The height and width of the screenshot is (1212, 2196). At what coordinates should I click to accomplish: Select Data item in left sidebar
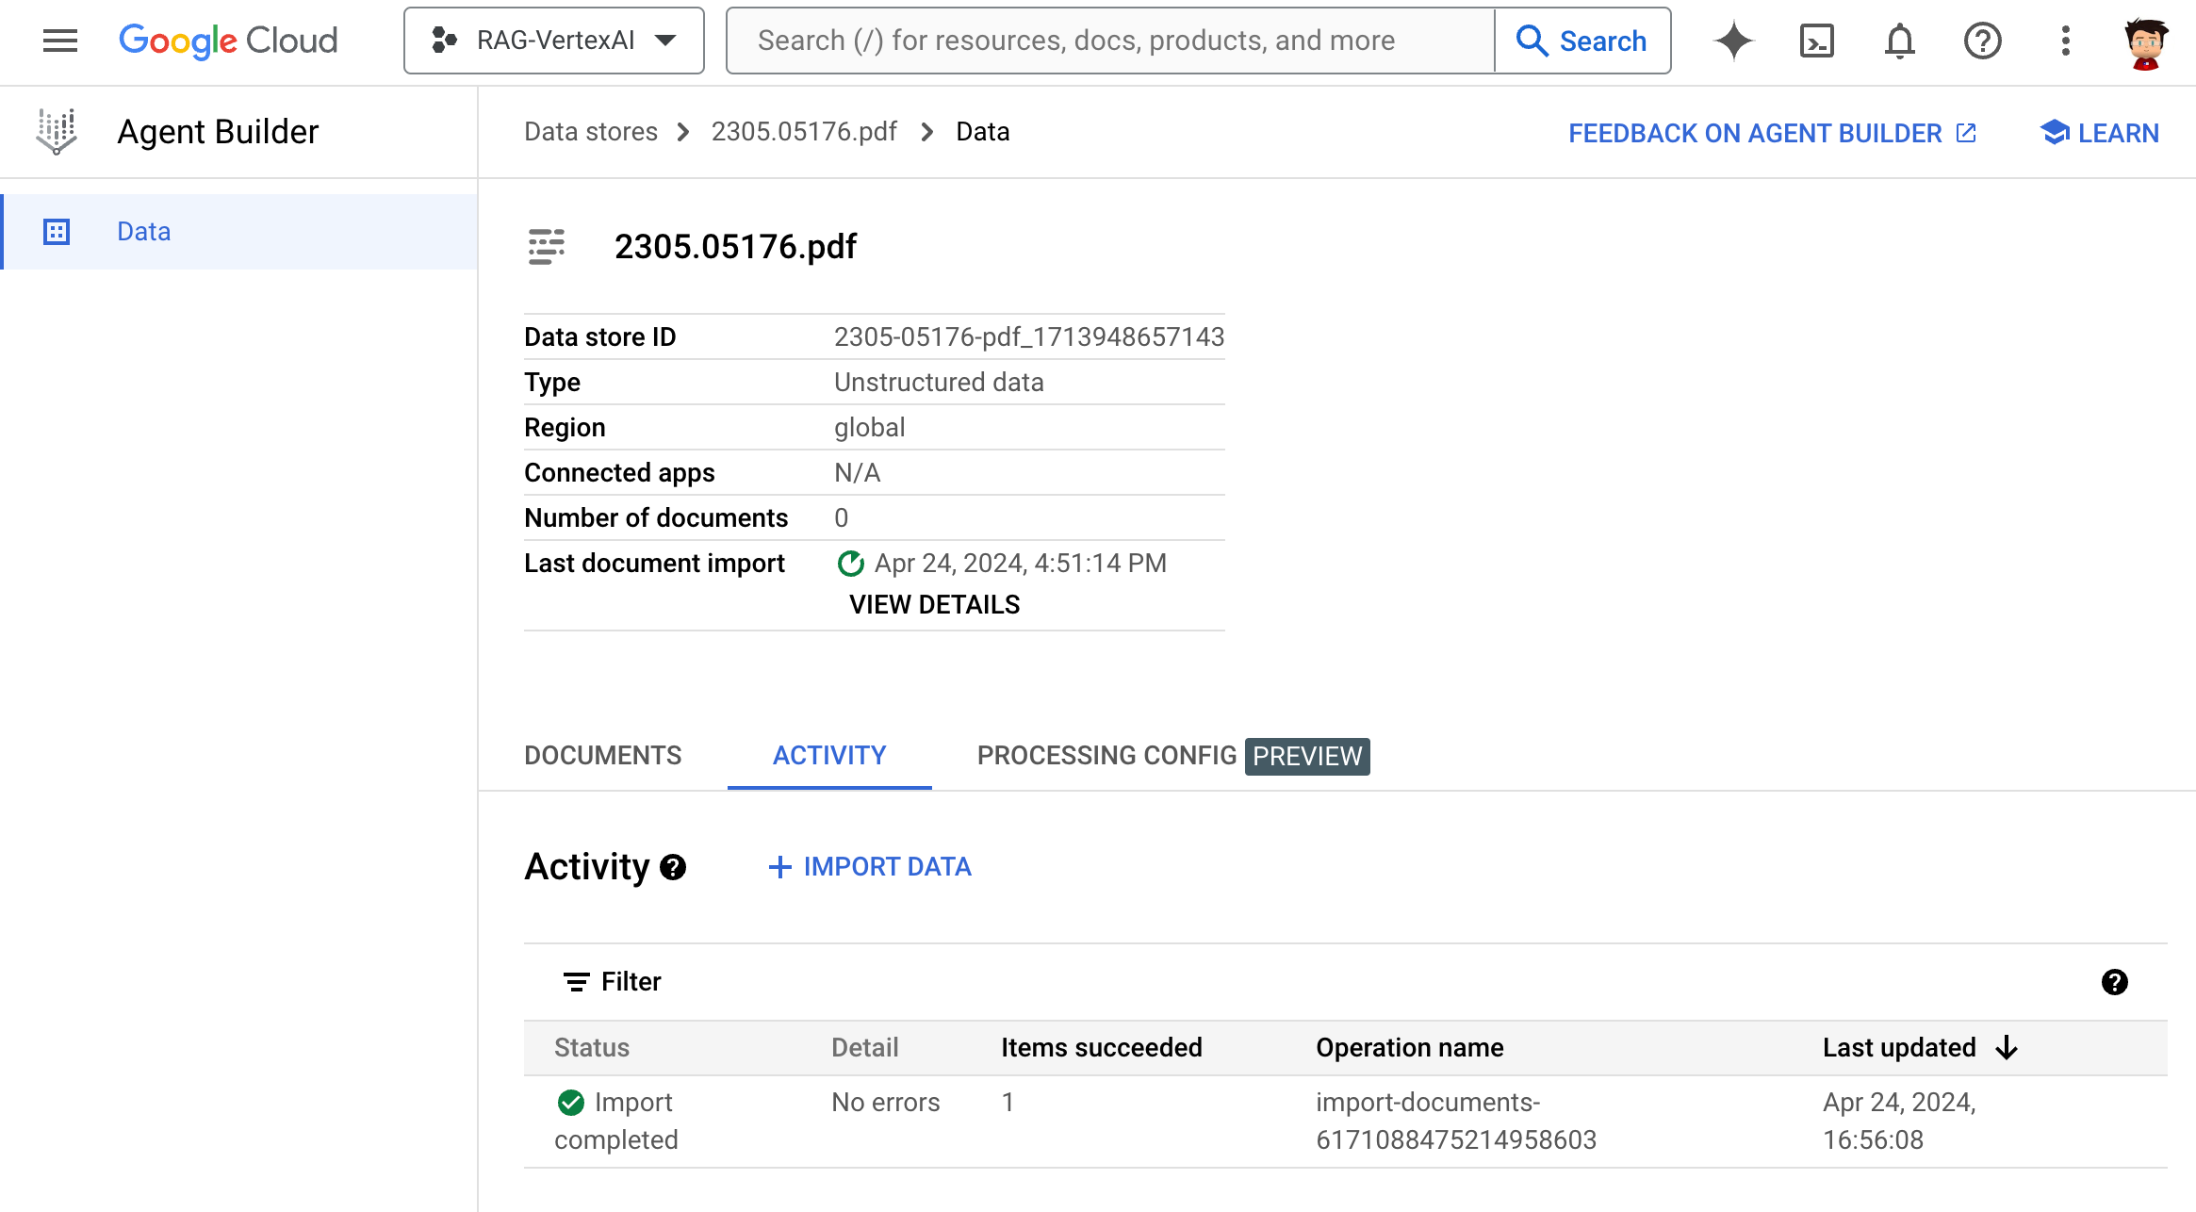(143, 232)
